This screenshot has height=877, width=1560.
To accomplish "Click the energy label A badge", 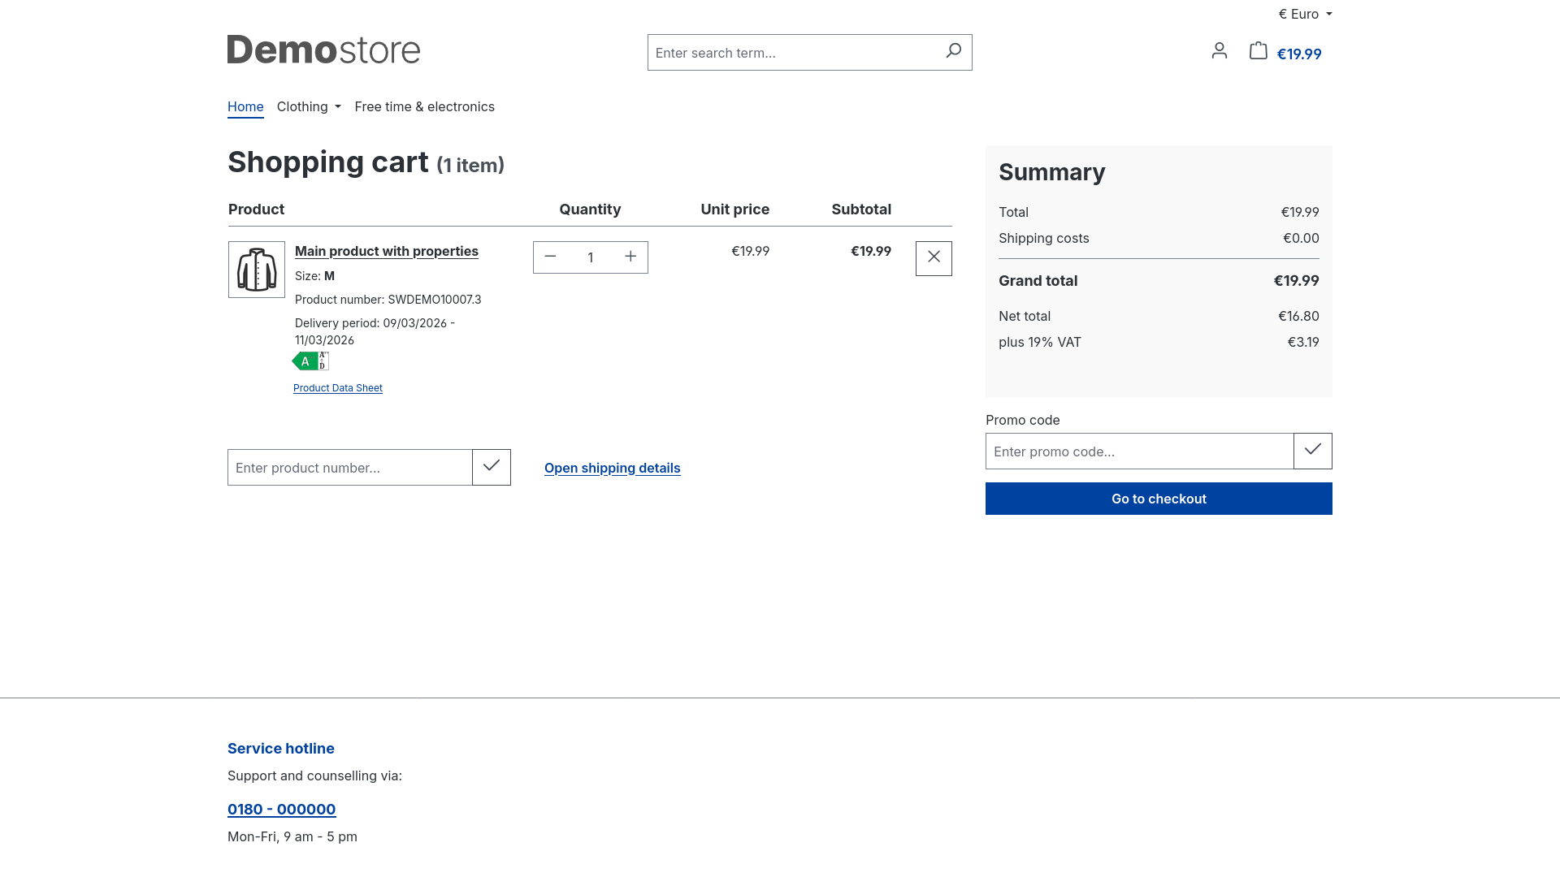I will pyautogui.click(x=306, y=361).
